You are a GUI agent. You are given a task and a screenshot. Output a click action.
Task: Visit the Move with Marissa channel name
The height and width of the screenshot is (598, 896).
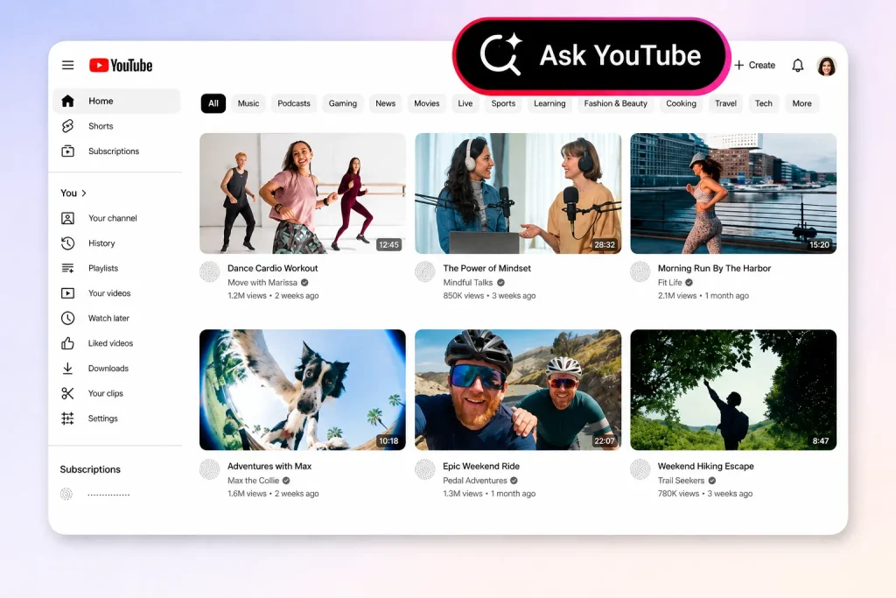pos(262,283)
